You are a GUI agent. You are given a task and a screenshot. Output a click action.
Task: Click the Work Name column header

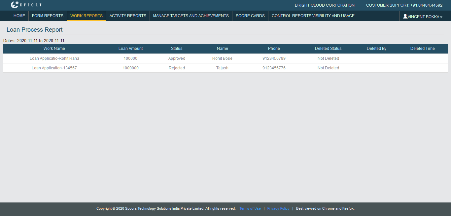tap(54, 49)
